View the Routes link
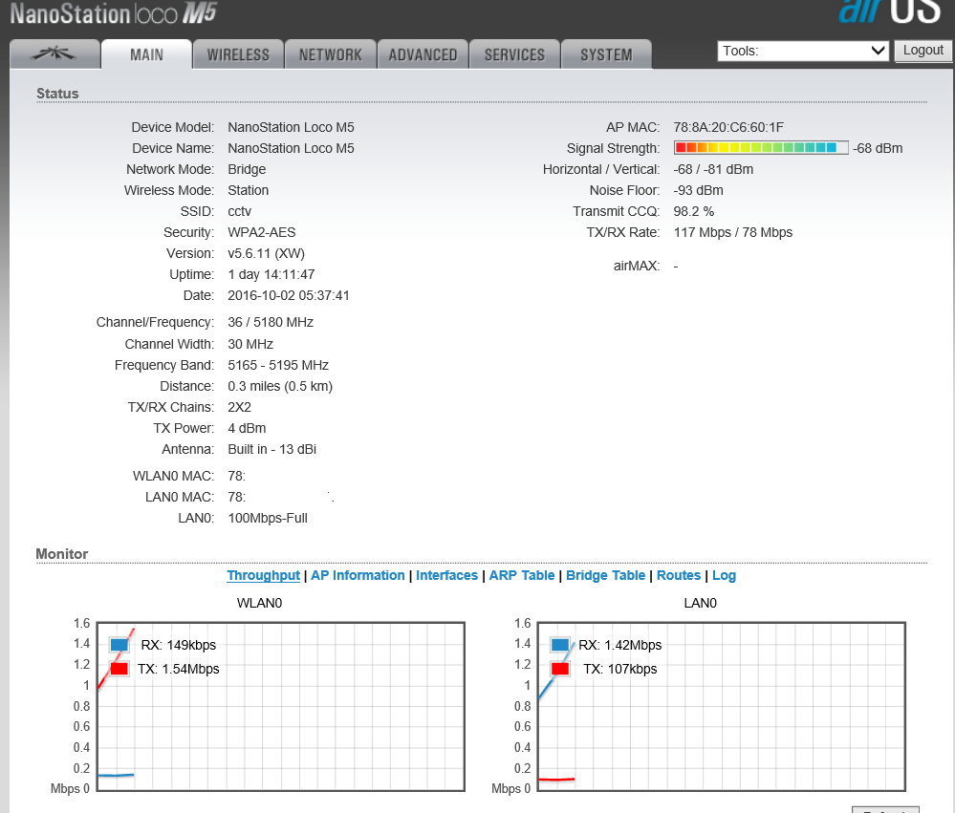Screen dimensions: 955x813 point(679,575)
